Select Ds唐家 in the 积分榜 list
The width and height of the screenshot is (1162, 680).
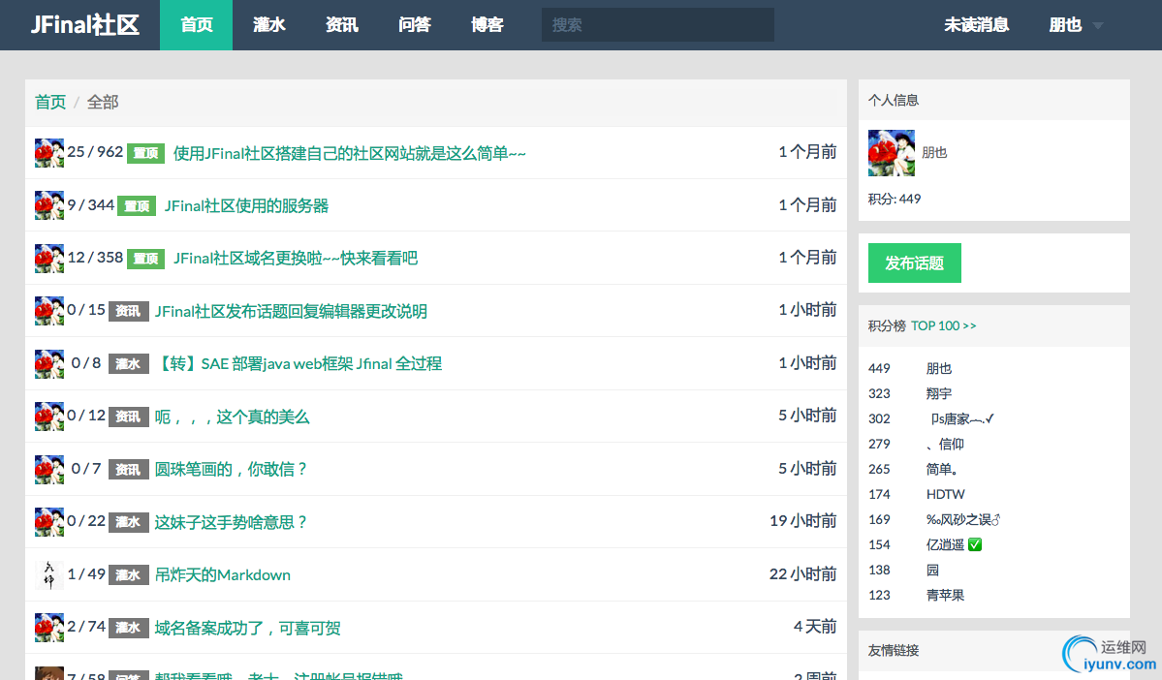click(x=962, y=418)
